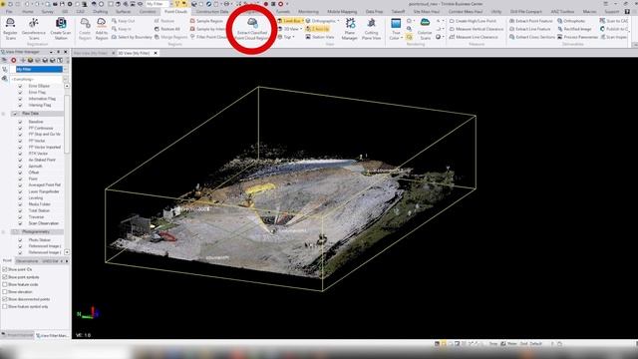Select the Keep In tool
Viewport: 638px width, 359px height.
[122, 29]
